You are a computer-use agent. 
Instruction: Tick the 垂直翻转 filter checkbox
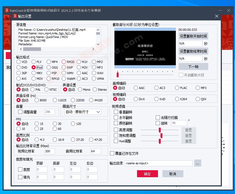click(x=116, y=112)
